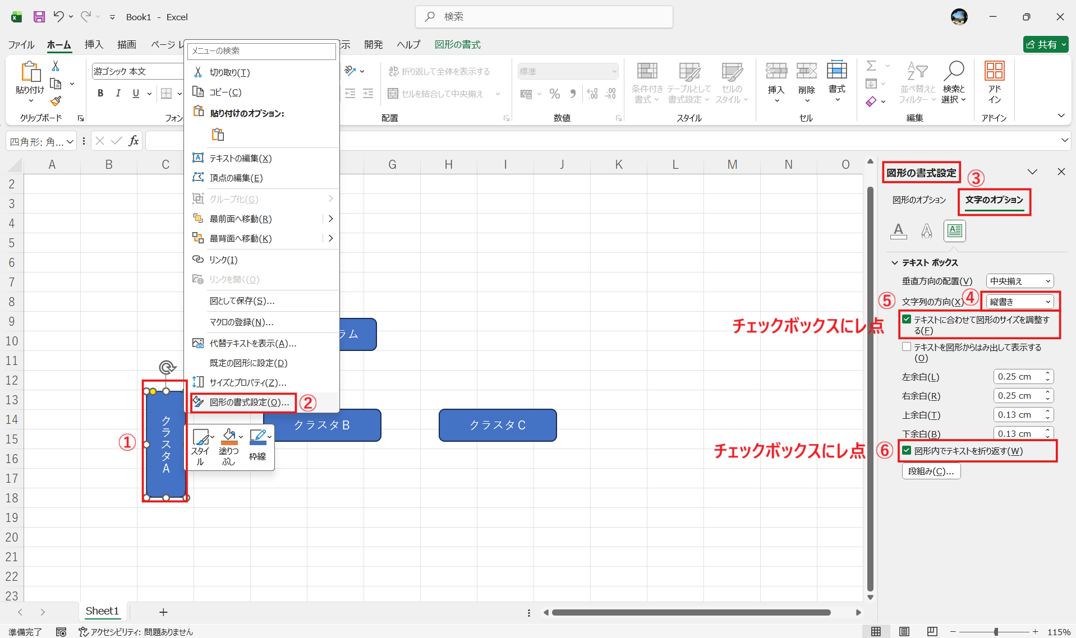
Task: Collapse the テキスト ボックス section chevron
Action: point(894,262)
